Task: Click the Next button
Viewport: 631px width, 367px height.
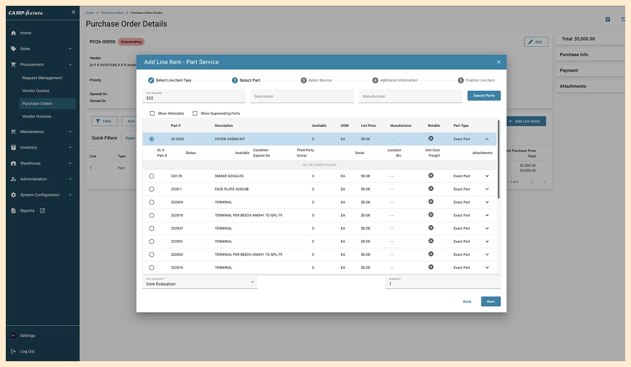Action: (490, 302)
